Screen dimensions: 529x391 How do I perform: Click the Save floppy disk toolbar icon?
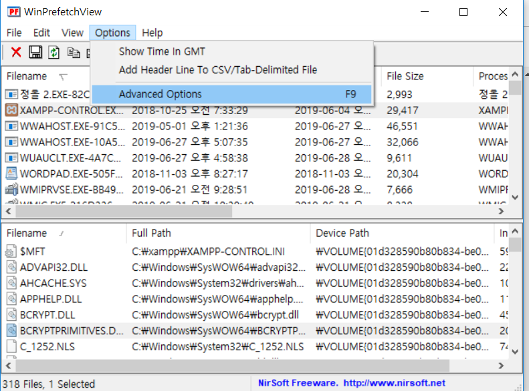point(35,52)
